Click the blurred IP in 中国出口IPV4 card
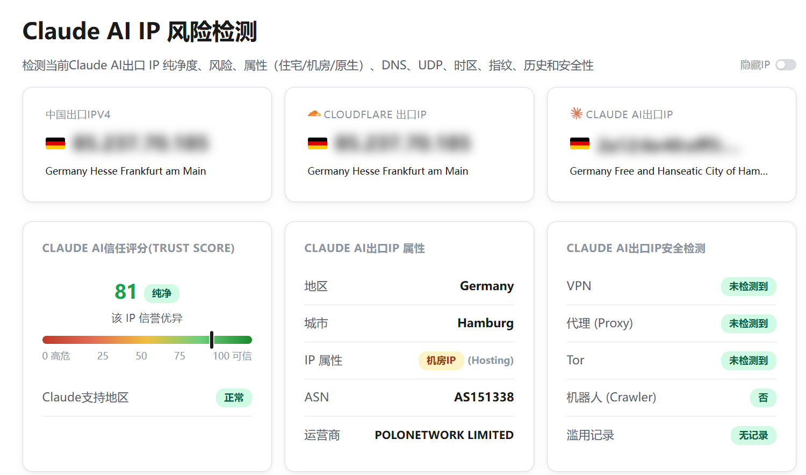Viewport: 806px width, 475px height. coord(140,143)
